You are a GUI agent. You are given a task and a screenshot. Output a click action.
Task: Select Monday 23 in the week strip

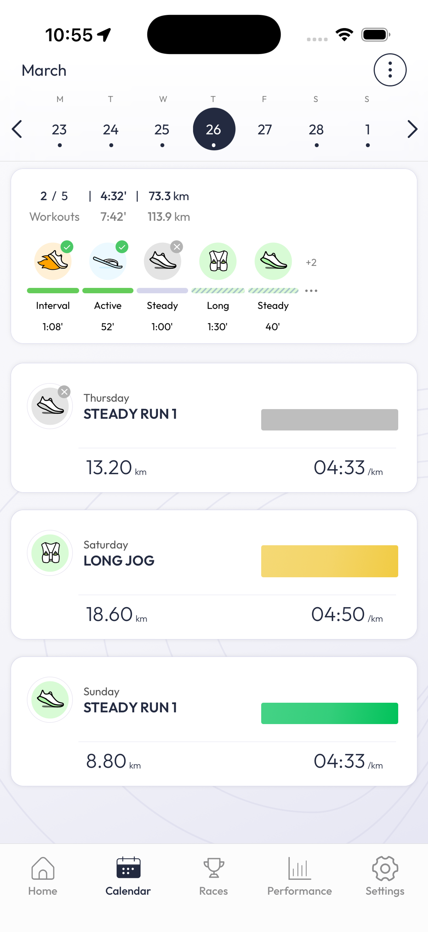click(59, 129)
